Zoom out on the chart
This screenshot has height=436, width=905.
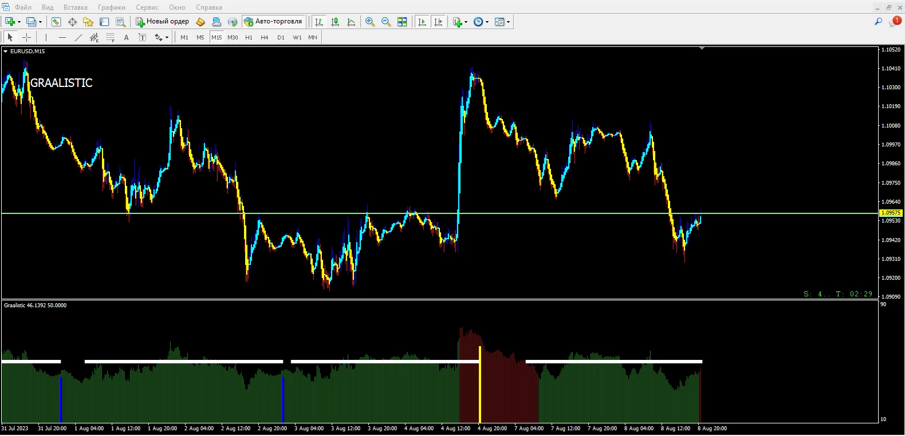(x=386, y=22)
